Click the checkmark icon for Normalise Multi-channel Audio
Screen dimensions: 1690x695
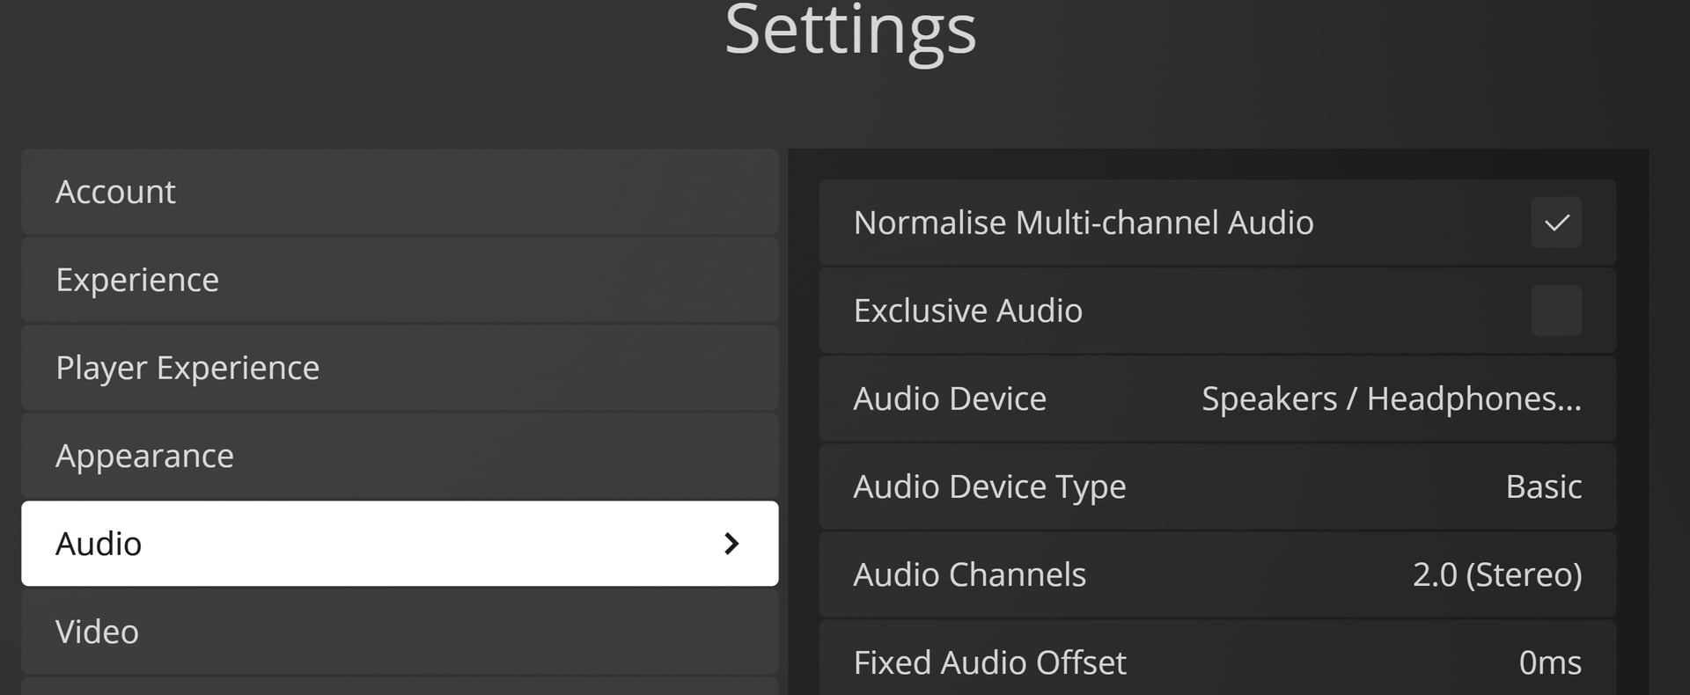pos(1556,223)
